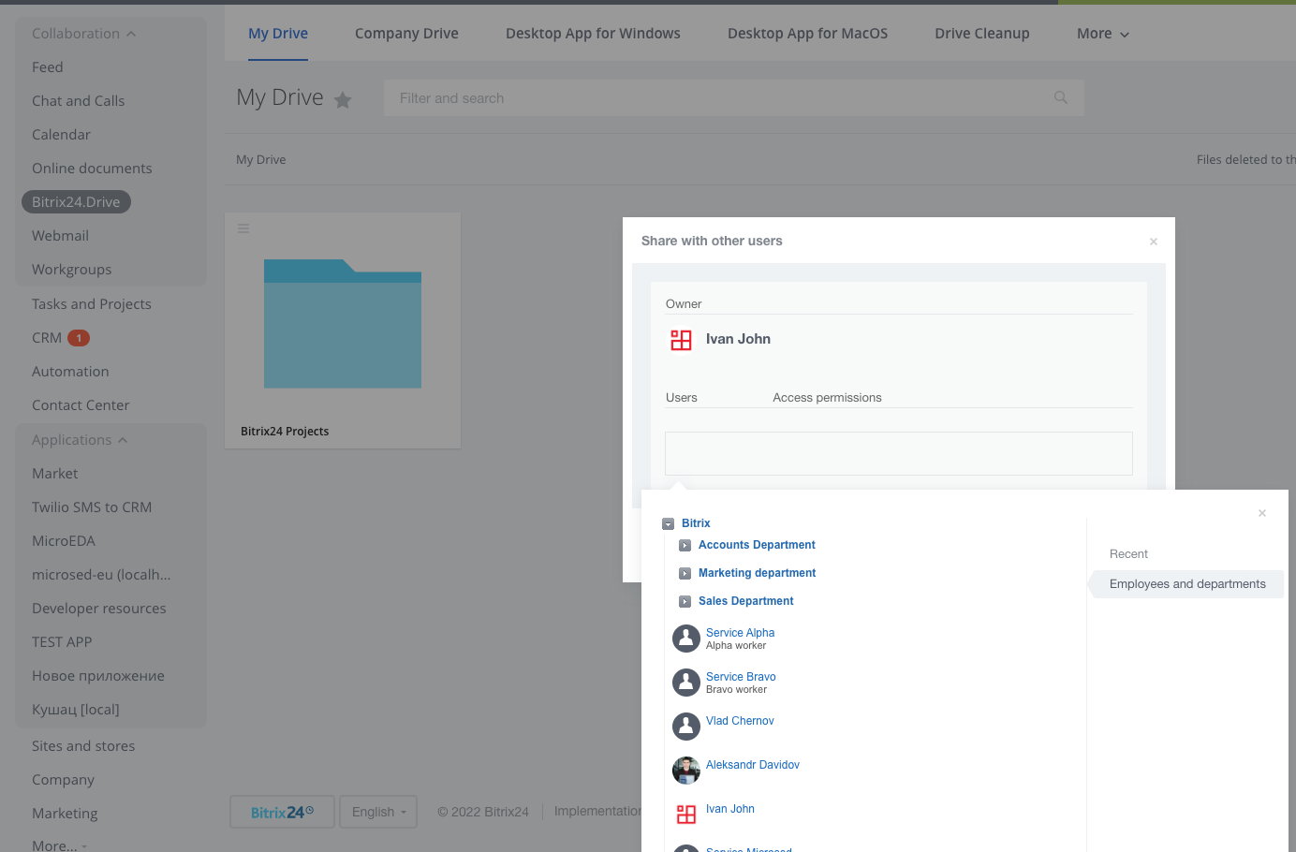Open the More tabs dropdown
The width and height of the screenshot is (1296, 852).
pyautogui.click(x=1103, y=34)
